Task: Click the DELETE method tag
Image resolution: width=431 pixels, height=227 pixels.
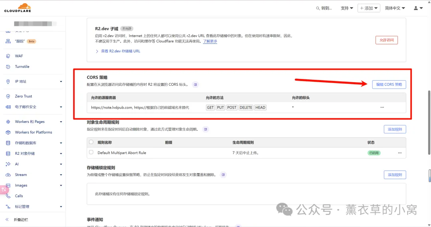Action: (x=246, y=107)
